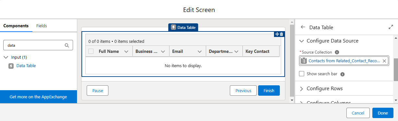Click the Cancel button

[358, 113]
